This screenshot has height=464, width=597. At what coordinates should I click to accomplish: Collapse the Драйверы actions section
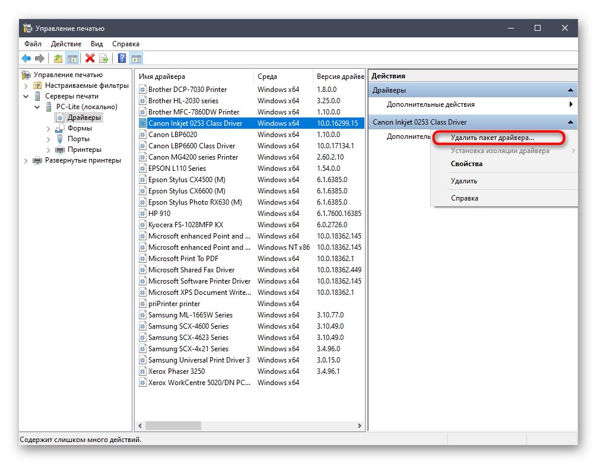click(x=570, y=90)
